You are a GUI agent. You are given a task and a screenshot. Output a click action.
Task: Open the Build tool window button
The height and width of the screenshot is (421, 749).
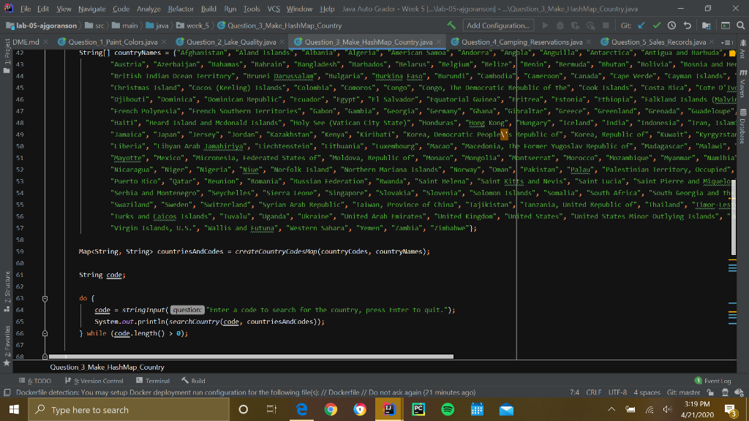tap(194, 380)
